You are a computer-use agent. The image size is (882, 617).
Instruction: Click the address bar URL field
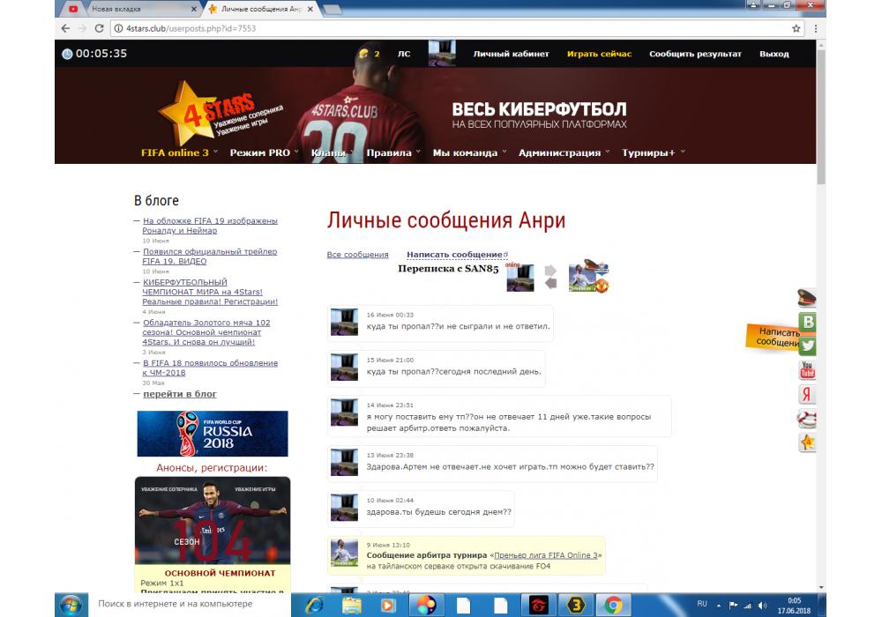coord(450,28)
